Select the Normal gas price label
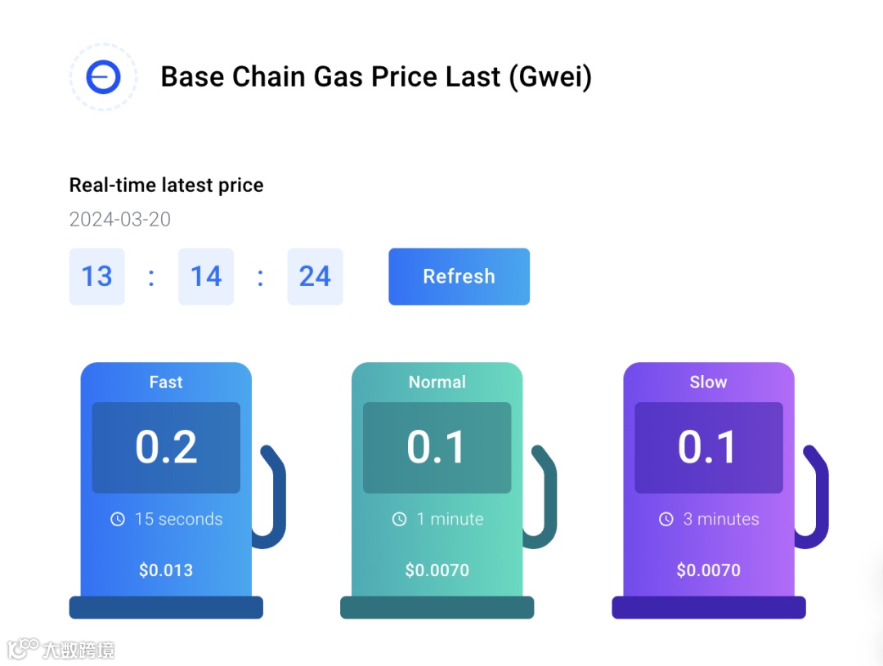Image resolution: width=883 pixels, height=666 pixels. point(437,382)
